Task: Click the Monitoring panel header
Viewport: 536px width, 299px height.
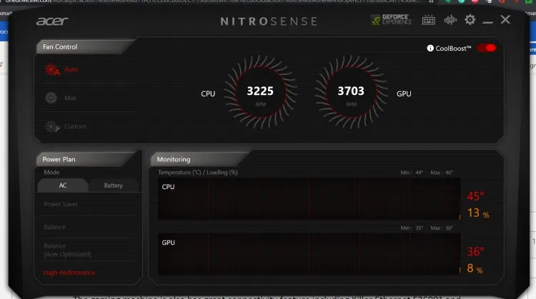Action: 200,159
